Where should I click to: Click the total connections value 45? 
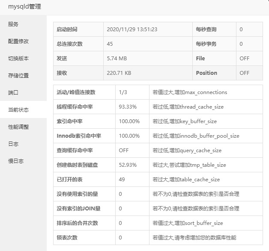click(x=110, y=44)
